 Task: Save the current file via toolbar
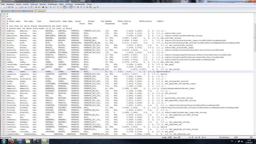pyautogui.click(x=9, y=7)
